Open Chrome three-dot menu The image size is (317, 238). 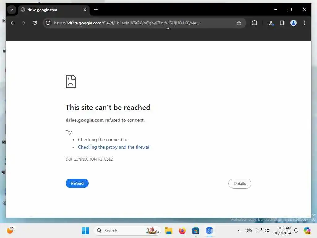[305, 23]
